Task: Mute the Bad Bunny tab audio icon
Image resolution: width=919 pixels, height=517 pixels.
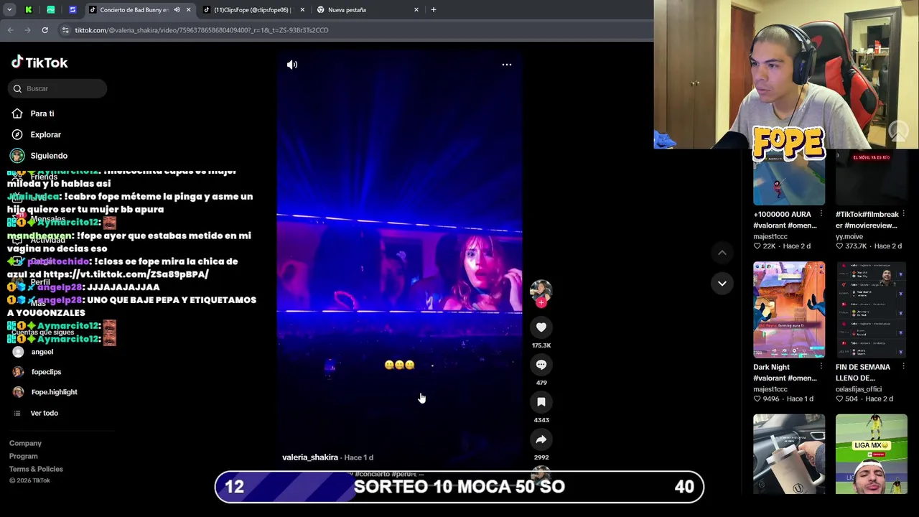Action: (x=177, y=10)
